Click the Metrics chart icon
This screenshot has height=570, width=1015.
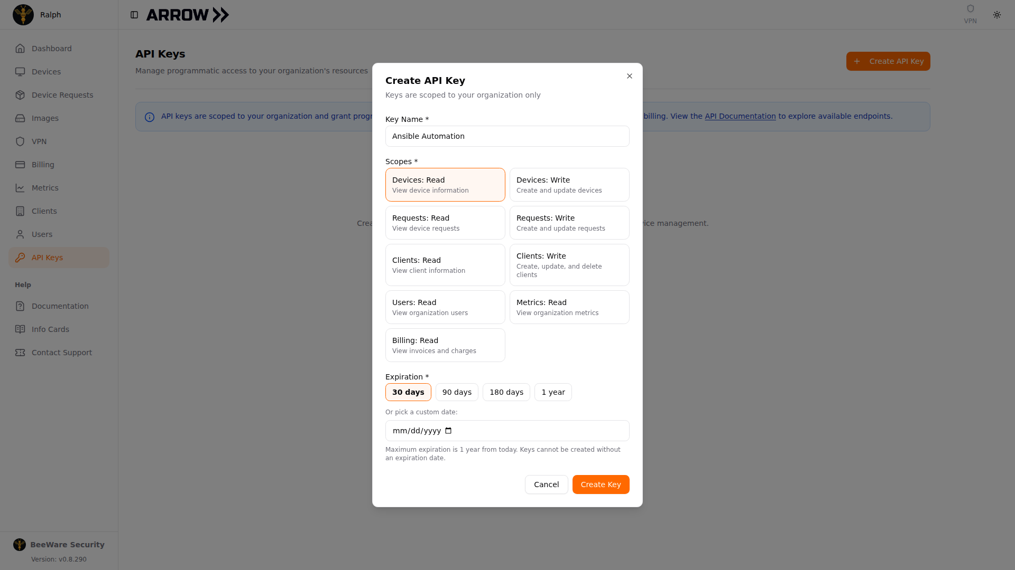(x=20, y=188)
